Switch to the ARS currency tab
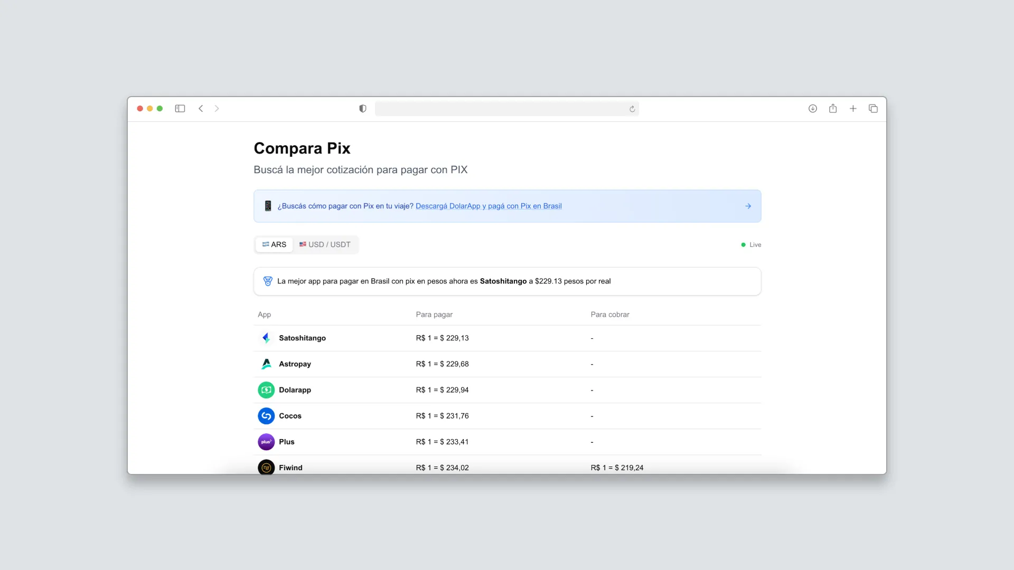The width and height of the screenshot is (1014, 570). pos(274,244)
